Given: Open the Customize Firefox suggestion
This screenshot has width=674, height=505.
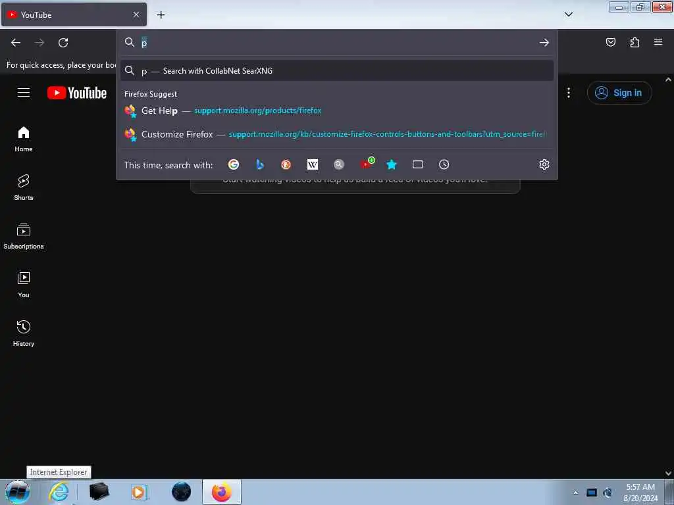Looking at the screenshot, I should click(x=336, y=134).
